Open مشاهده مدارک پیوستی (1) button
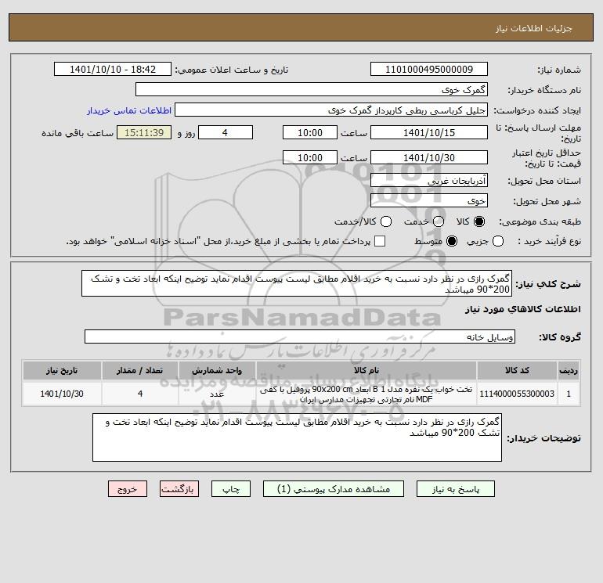 pos(334,489)
